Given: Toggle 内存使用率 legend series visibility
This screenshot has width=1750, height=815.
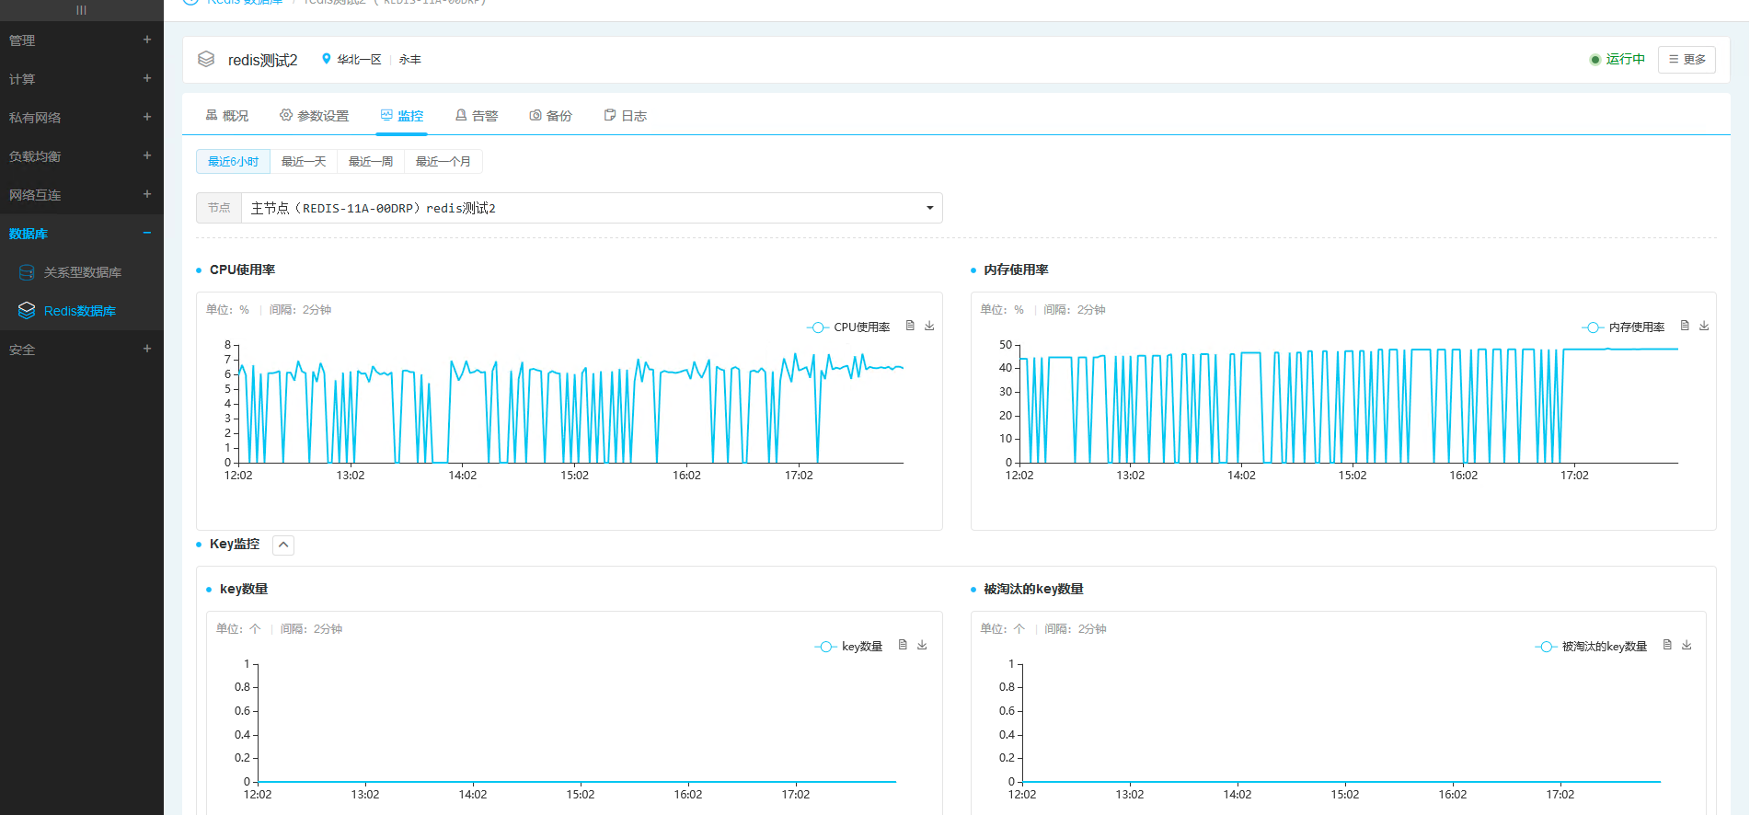Looking at the screenshot, I should 1623,327.
